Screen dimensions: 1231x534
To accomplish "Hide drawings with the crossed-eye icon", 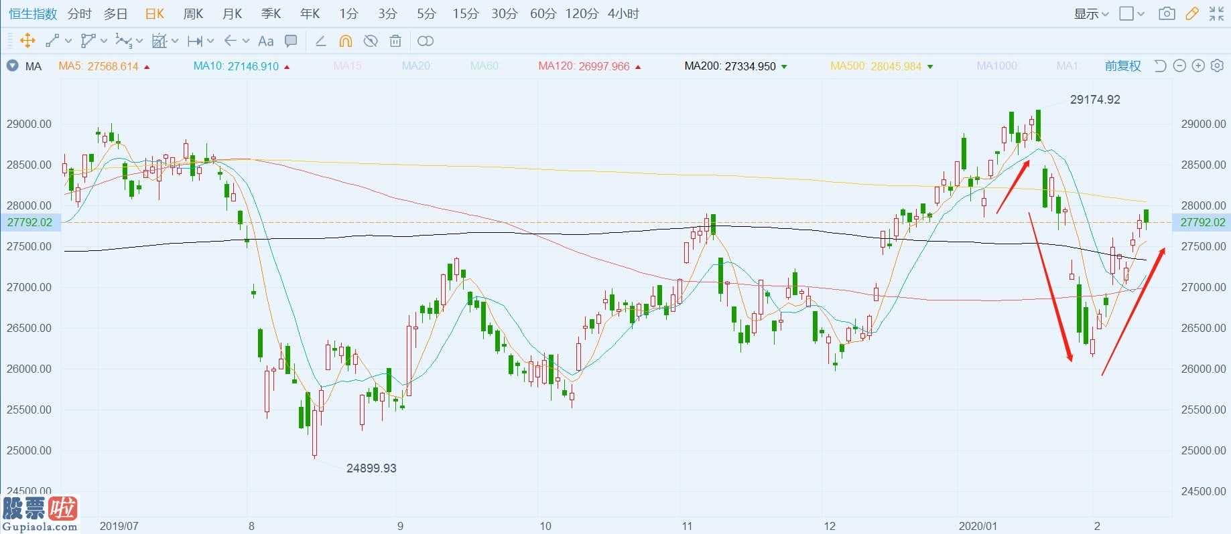I will (x=370, y=41).
